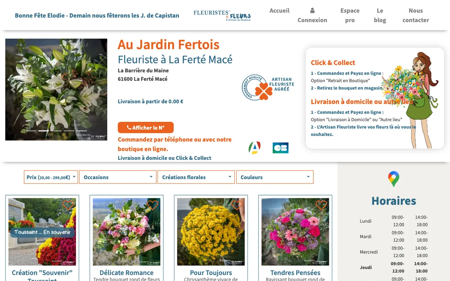The width and height of the screenshot is (450, 281).
Task: Open the Création "Souvenir" Toussaint title link
Action: tap(42, 277)
